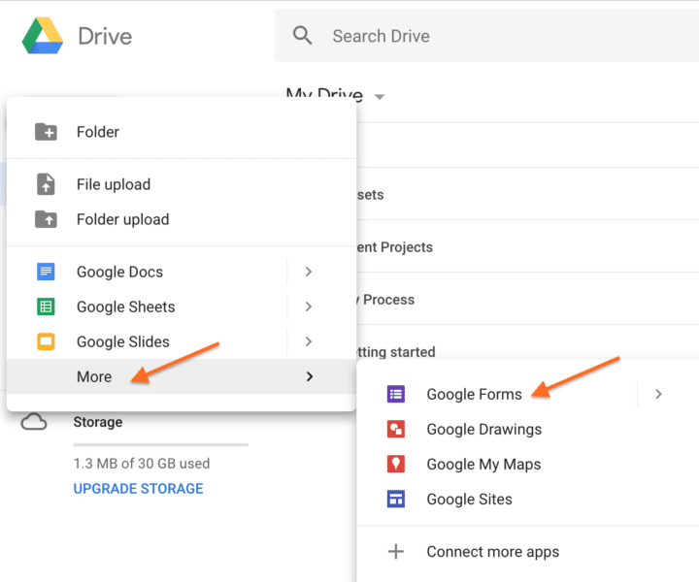Viewport: 699px width, 582px height.
Task: Open the folder row ending in 'sets'
Action: 528,194
